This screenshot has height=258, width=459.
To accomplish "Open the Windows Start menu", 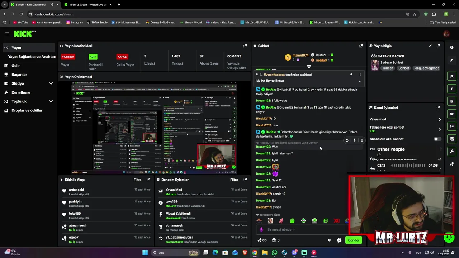I will [x=145, y=253].
